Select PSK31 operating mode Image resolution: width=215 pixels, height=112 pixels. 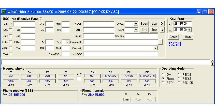point(179,74)
